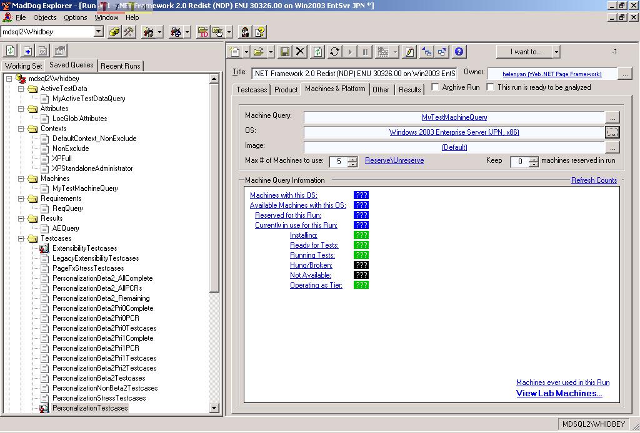The width and height of the screenshot is (640, 433).
Task: Open the File menu
Action: point(21,17)
